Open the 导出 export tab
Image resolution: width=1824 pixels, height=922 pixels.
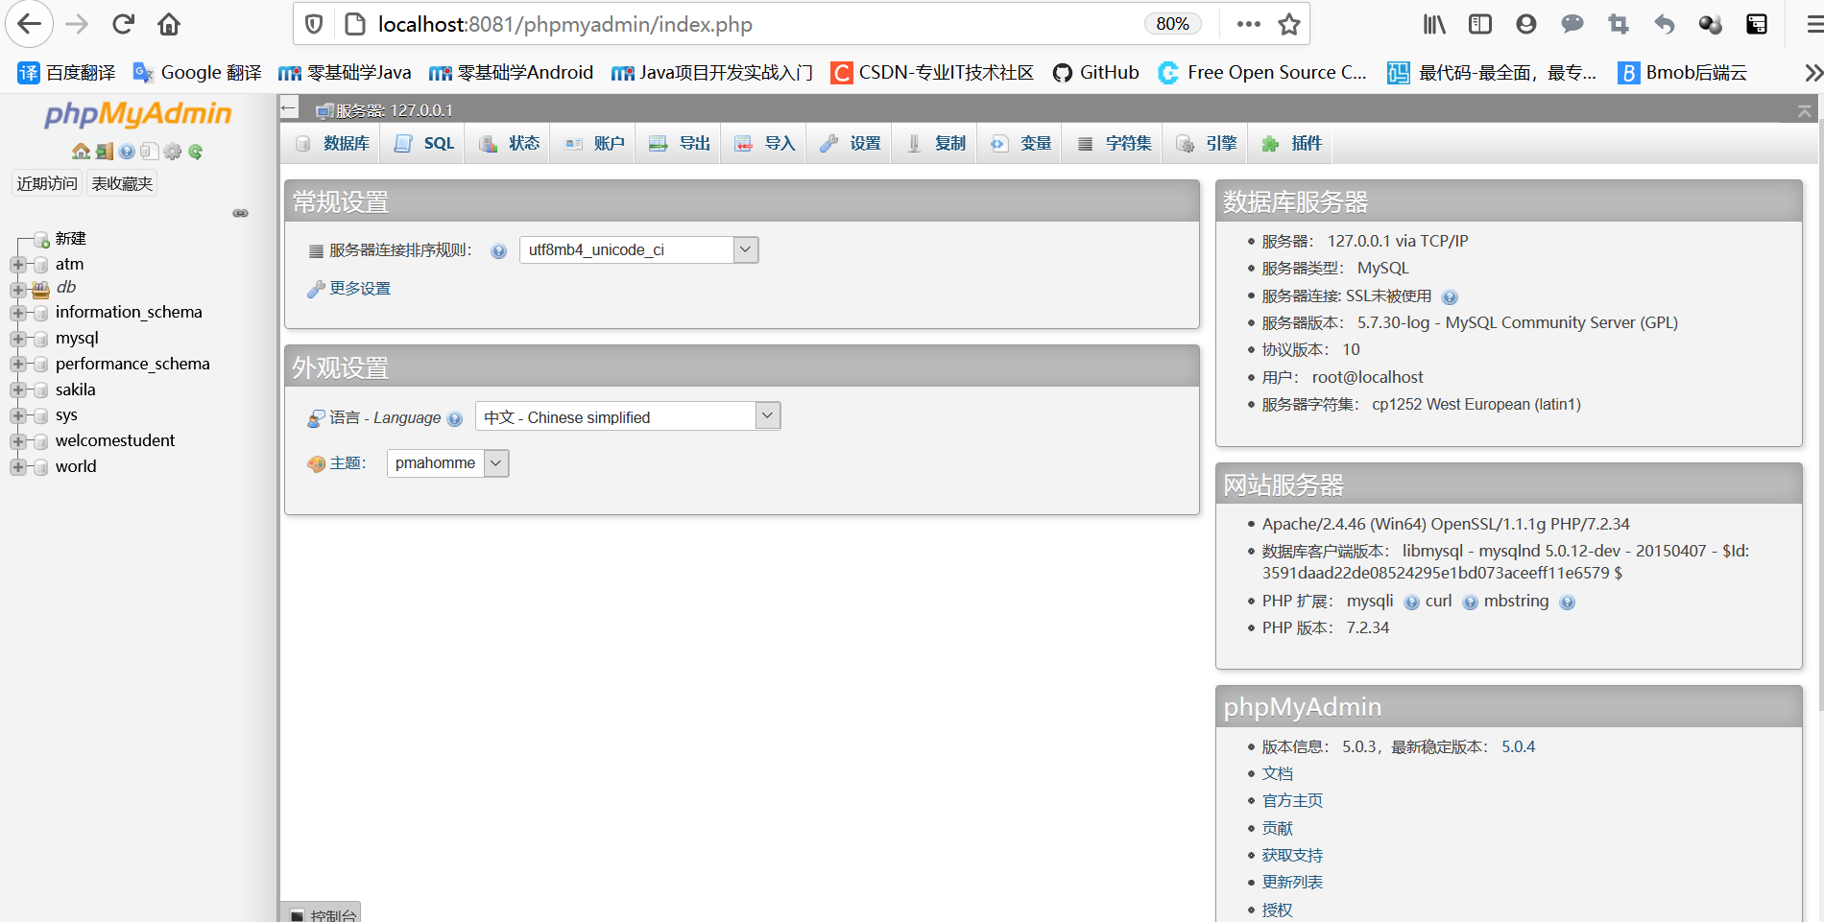pos(679,142)
